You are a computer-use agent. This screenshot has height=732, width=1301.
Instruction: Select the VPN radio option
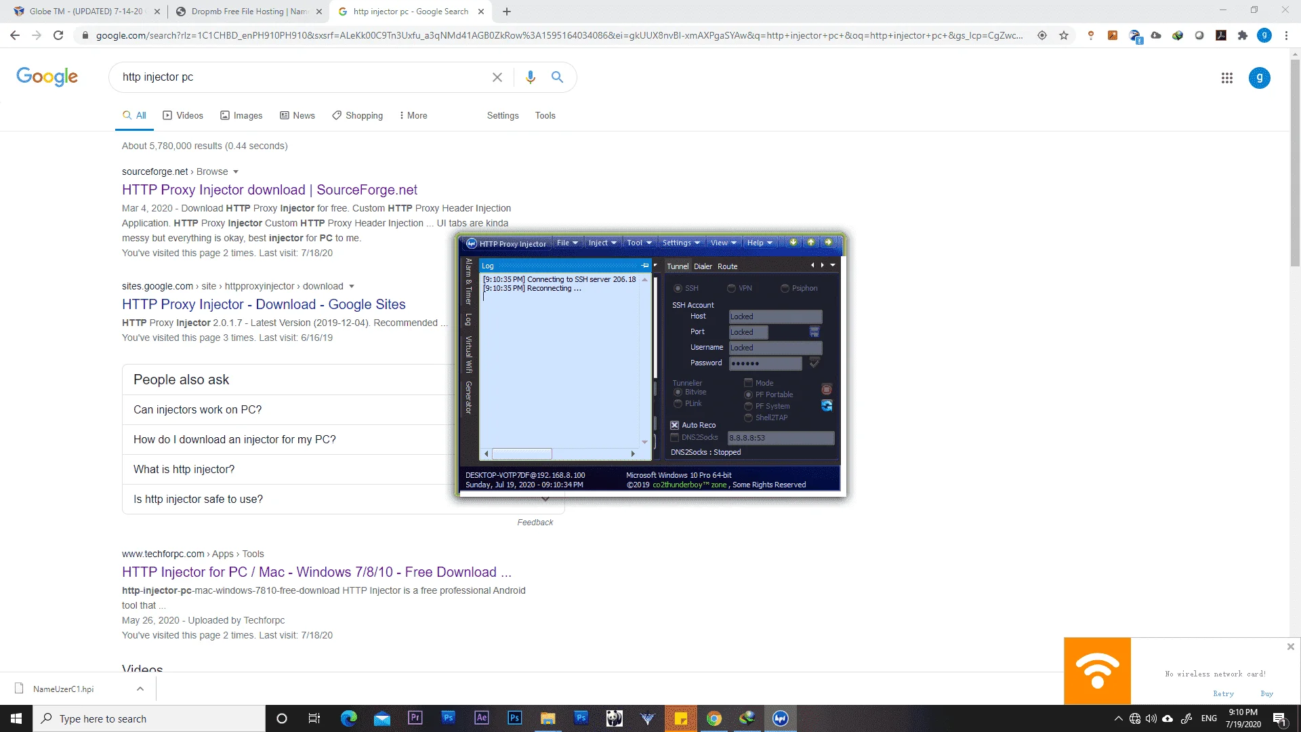point(739,288)
